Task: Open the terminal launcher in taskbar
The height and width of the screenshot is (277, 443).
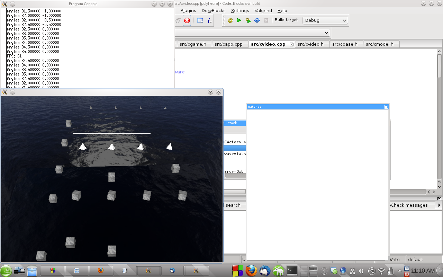Action: point(292,271)
